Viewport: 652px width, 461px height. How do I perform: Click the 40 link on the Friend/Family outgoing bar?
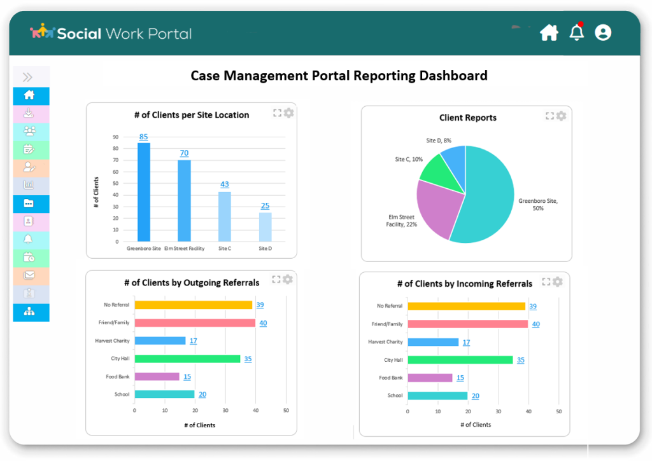pyautogui.click(x=262, y=323)
